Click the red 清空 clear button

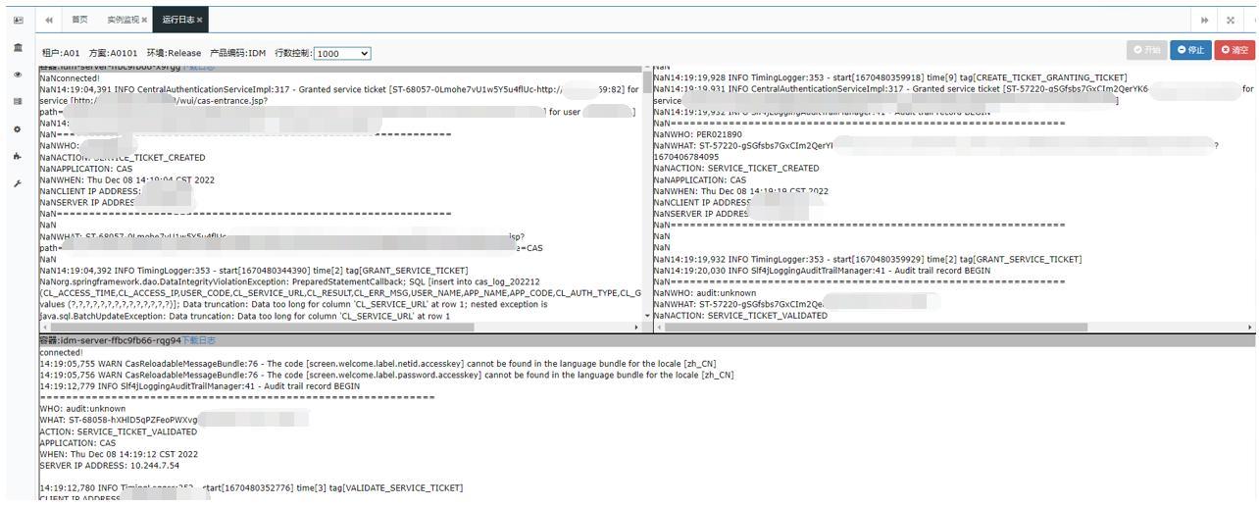pyautogui.click(x=1234, y=50)
